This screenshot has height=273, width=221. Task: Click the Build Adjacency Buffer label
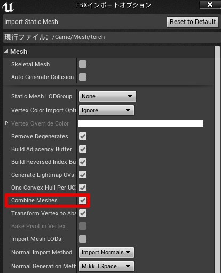tap(42, 149)
